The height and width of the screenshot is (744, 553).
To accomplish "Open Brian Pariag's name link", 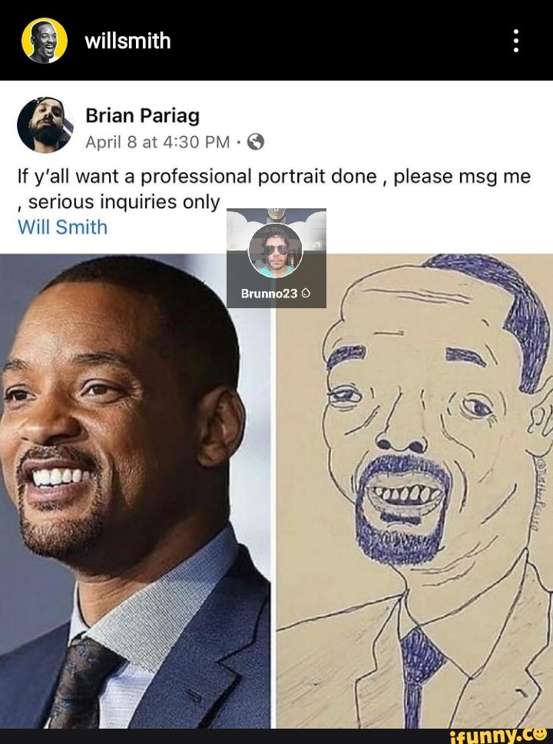I will tap(142, 115).
